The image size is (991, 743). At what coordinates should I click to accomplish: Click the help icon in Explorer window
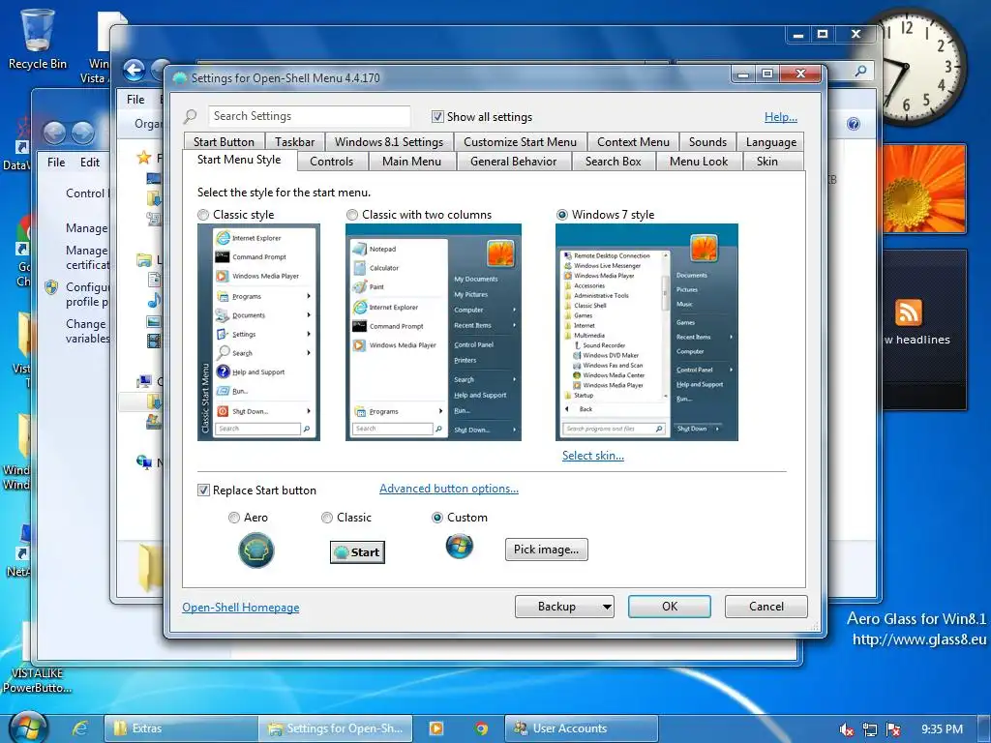[x=854, y=124]
